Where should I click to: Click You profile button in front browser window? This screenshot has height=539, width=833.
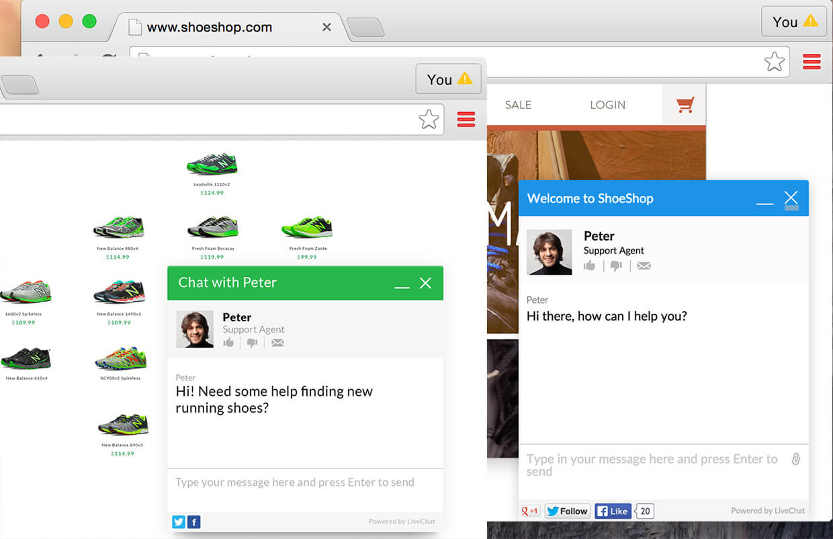449,79
